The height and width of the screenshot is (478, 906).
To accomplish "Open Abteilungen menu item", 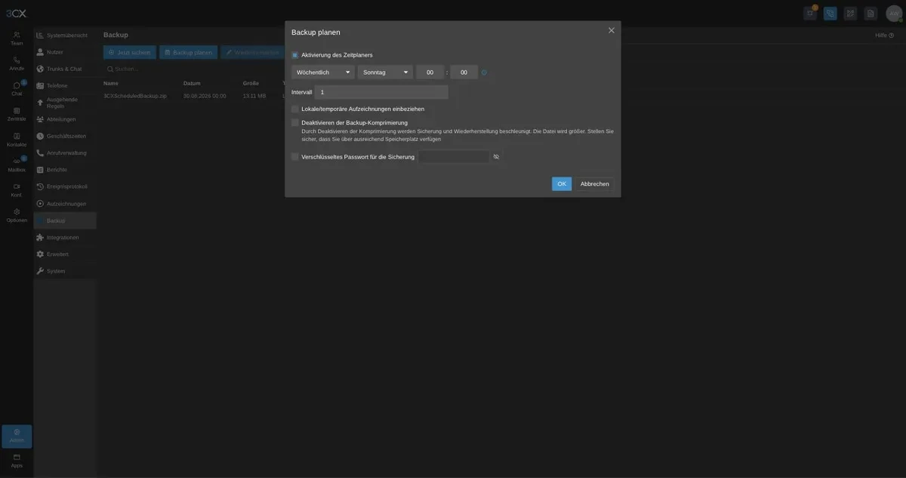I will [65, 119].
